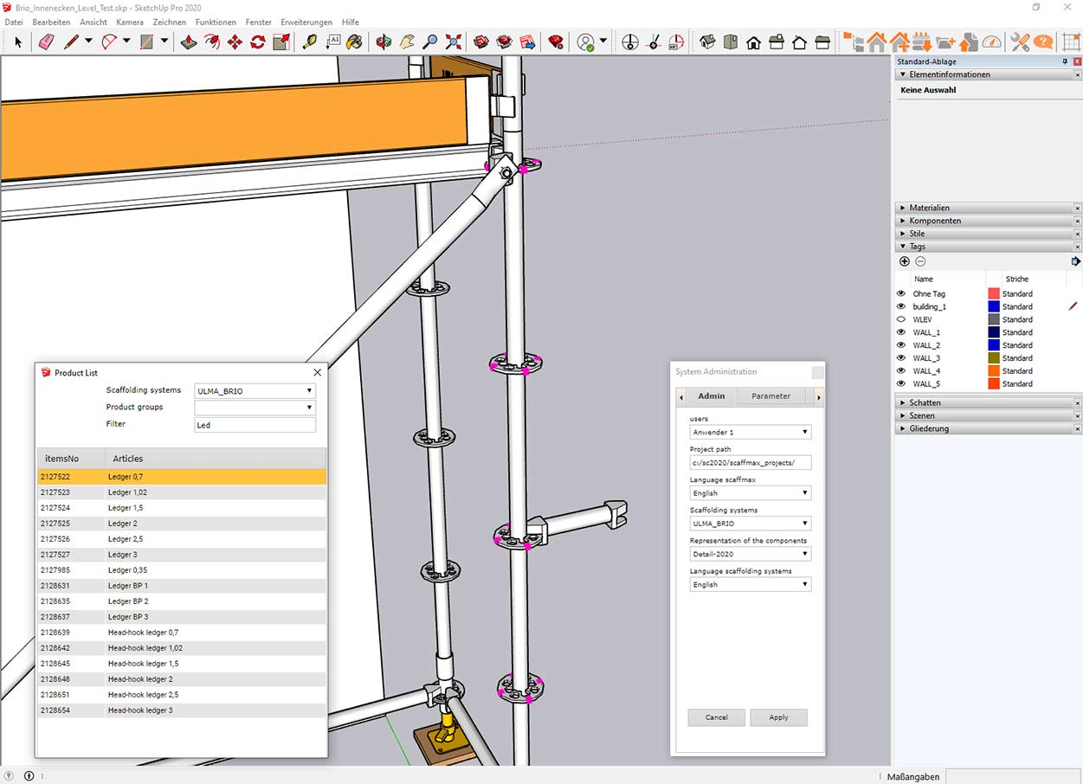The height and width of the screenshot is (784, 1083).
Task: Click the orange help question icon
Action: pyautogui.click(x=1043, y=42)
